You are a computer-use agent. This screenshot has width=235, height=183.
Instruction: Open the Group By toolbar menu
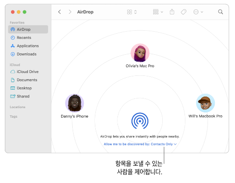158,12
